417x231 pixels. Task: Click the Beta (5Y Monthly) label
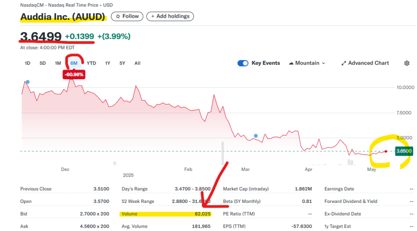pyautogui.click(x=242, y=202)
